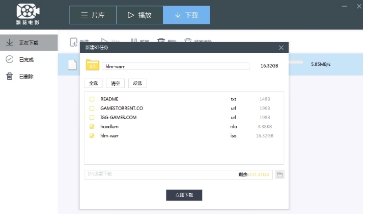Open the 片库 library tab

click(x=93, y=15)
